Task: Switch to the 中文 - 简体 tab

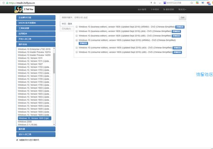Action: 67,24
